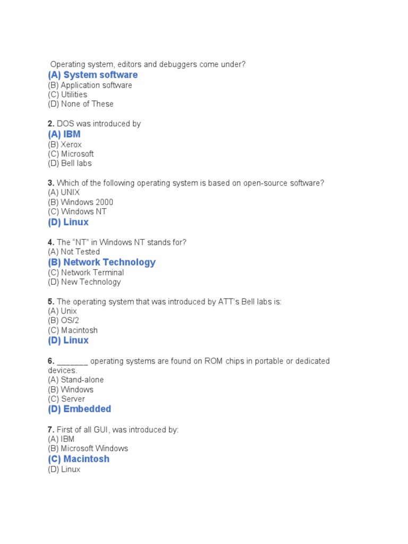
Task: Click the highlighted "(A) System software" answer
Action: 92,75
